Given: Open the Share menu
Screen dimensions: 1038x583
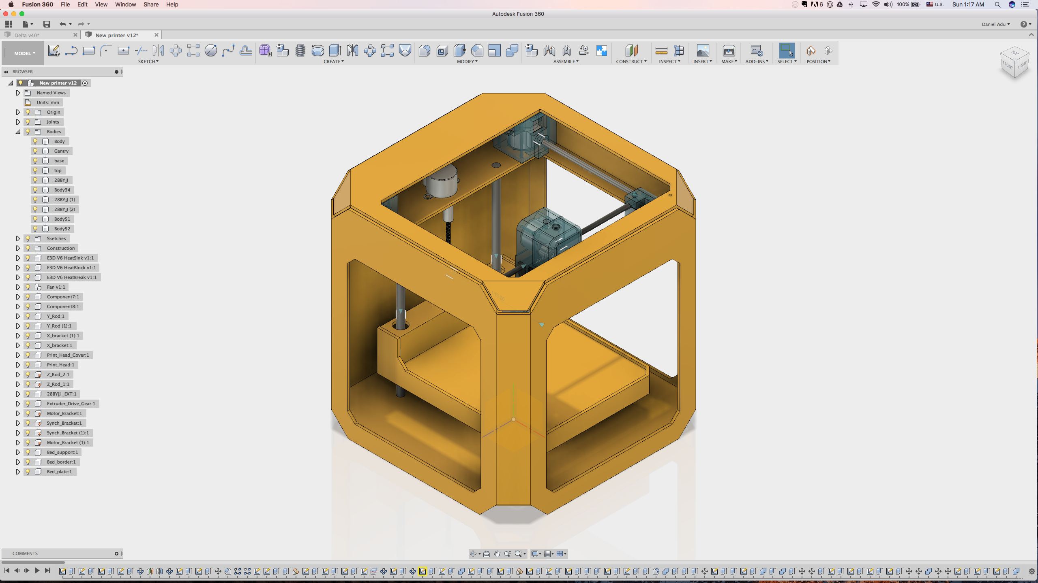Looking at the screenshot, I should (151, 4).
